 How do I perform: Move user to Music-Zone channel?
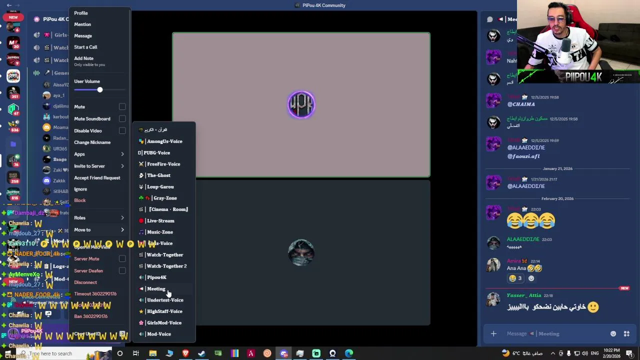[x=163, y=232]
